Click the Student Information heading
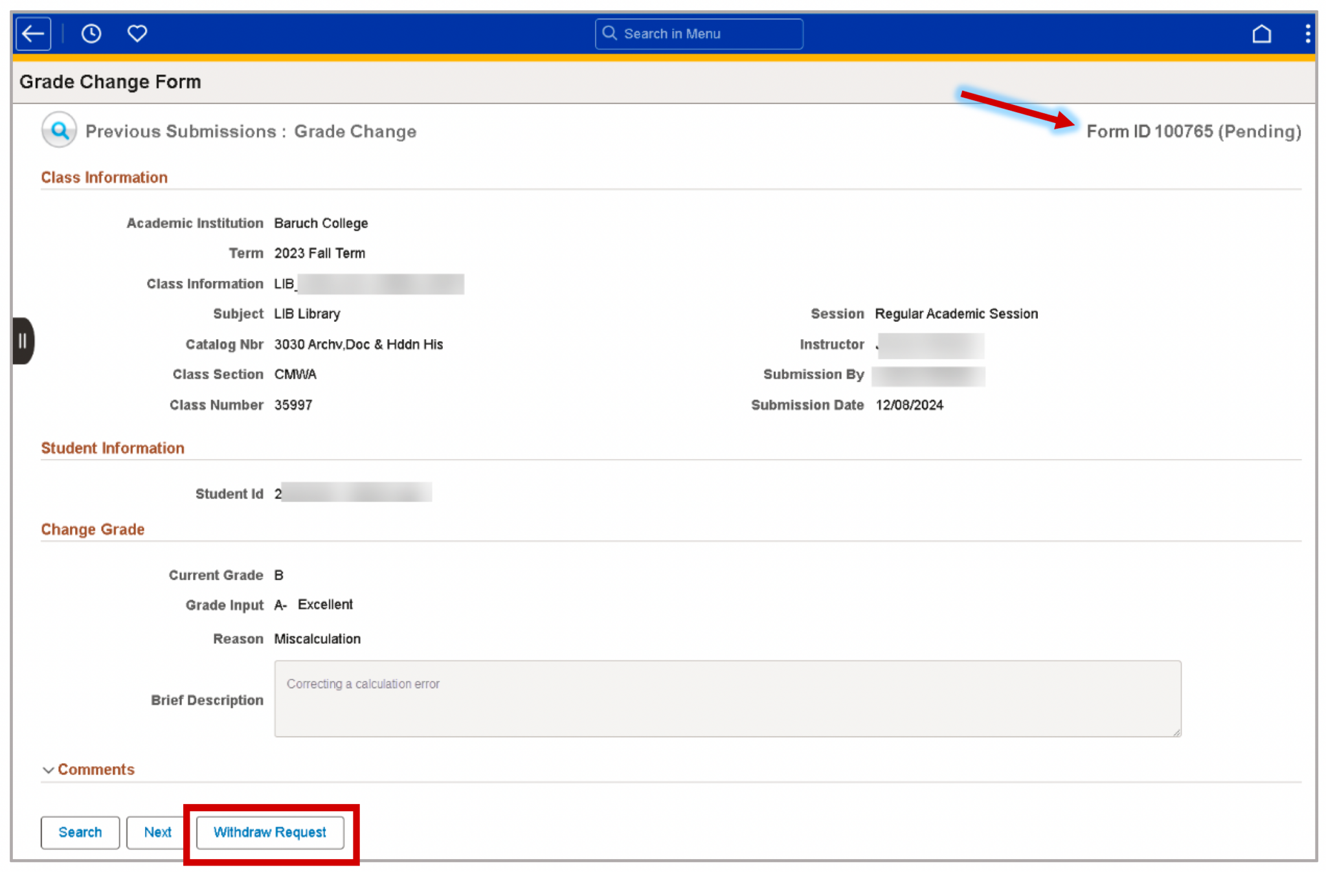 click(113, 448)
